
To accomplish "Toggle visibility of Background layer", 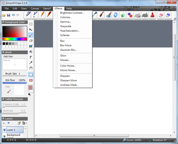I will tap(4, 136).
